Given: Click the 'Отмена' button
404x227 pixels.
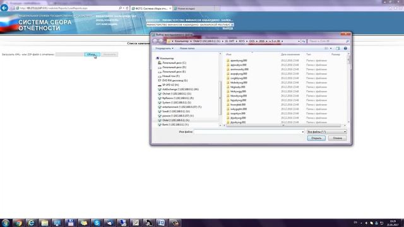Looking at the screenshot, I should pos(337,138).
